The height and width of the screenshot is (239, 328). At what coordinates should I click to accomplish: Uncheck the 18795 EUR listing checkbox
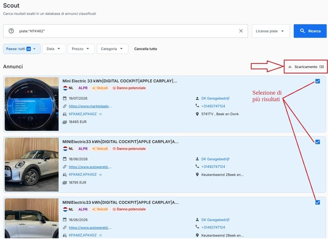point(317,142)
